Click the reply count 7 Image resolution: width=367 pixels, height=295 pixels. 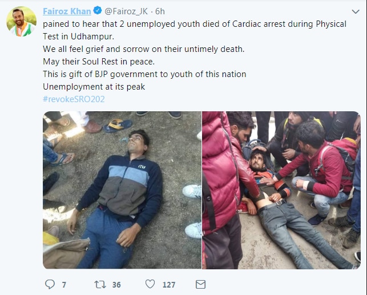[64, 285]
